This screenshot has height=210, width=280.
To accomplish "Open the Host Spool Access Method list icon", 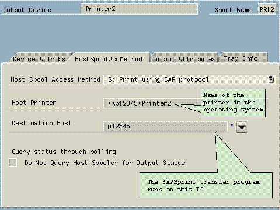I will click(x=271, y=79).
